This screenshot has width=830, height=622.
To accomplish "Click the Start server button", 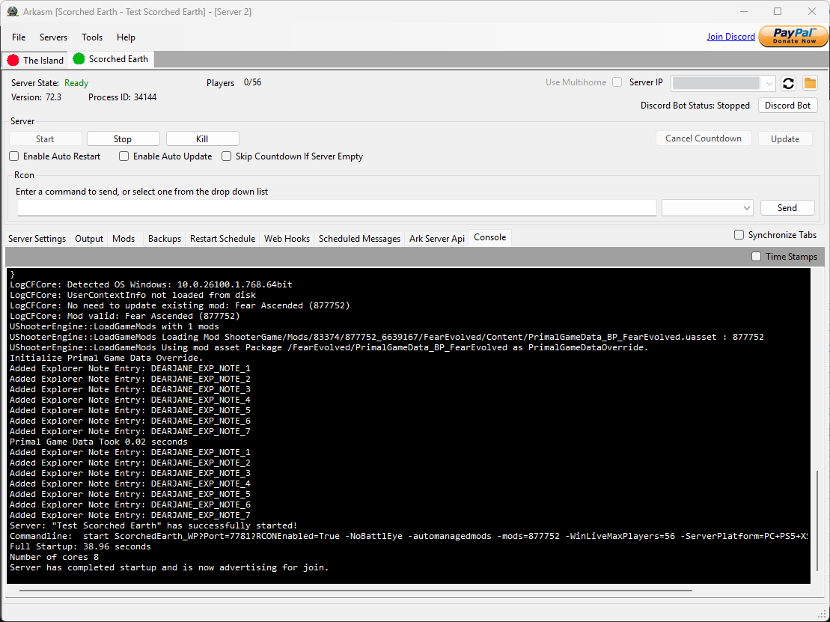I will [x=45, y=138].
